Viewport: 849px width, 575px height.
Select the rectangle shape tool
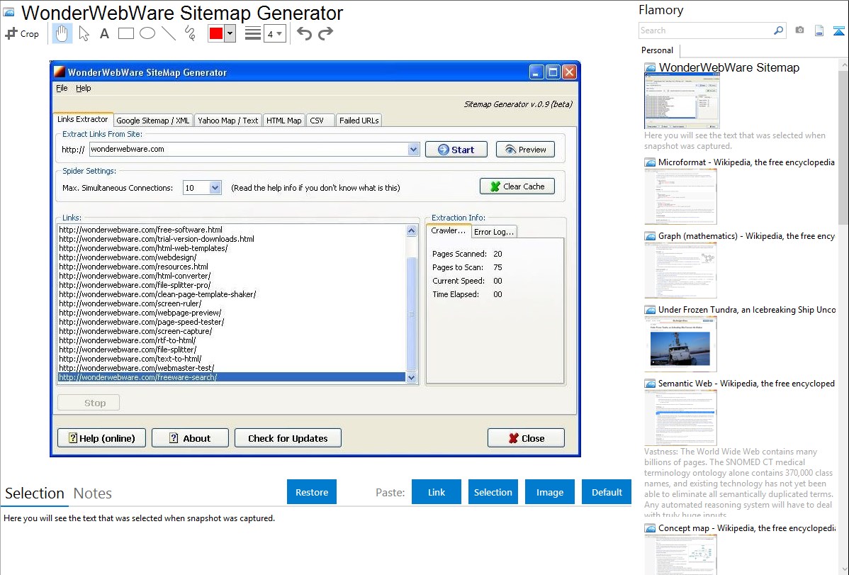(126, 33)
